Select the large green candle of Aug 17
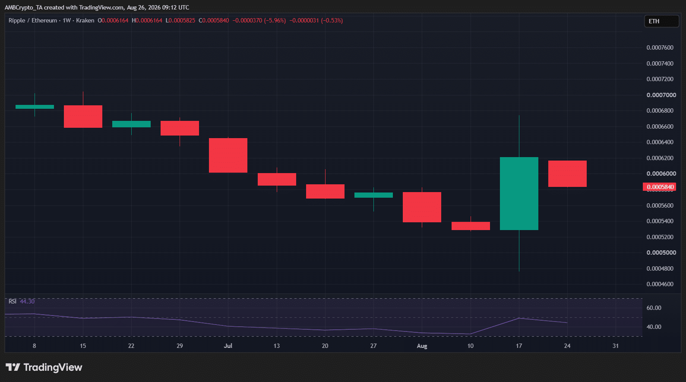This screenshot has width=686, height=382. tap(519, 193)
